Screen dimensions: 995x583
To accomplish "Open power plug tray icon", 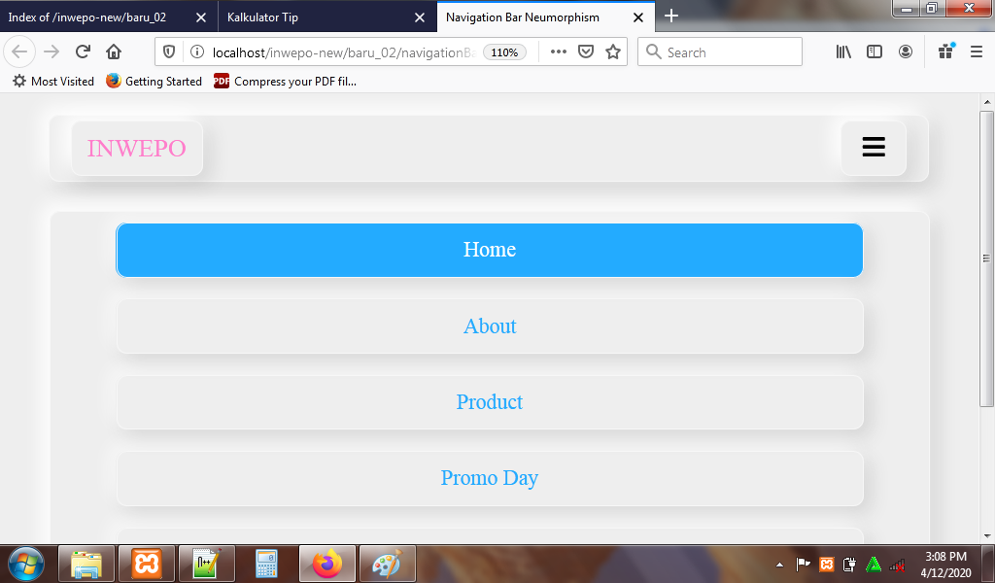I will coord(849,564).
